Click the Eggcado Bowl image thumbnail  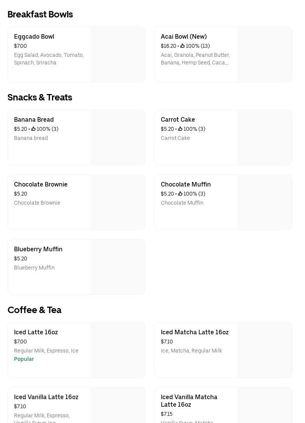[x=118, y=54]
